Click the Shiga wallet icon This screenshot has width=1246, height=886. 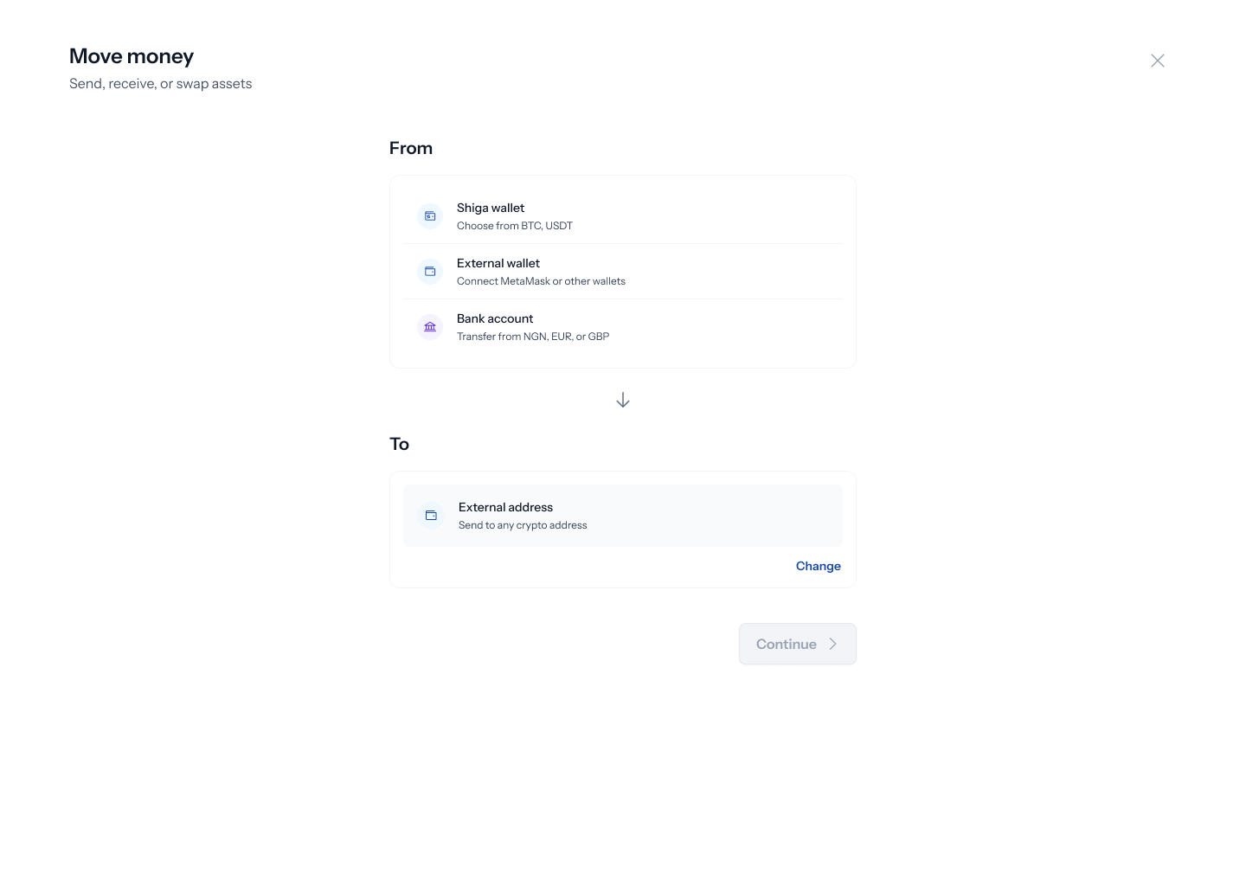[x=430, y=216]
